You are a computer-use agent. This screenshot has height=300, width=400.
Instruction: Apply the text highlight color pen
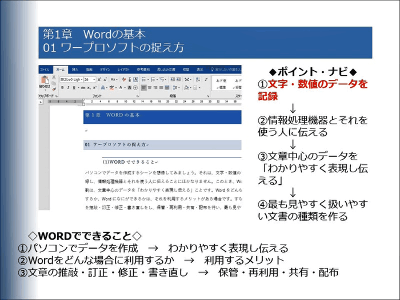[111, 88]
